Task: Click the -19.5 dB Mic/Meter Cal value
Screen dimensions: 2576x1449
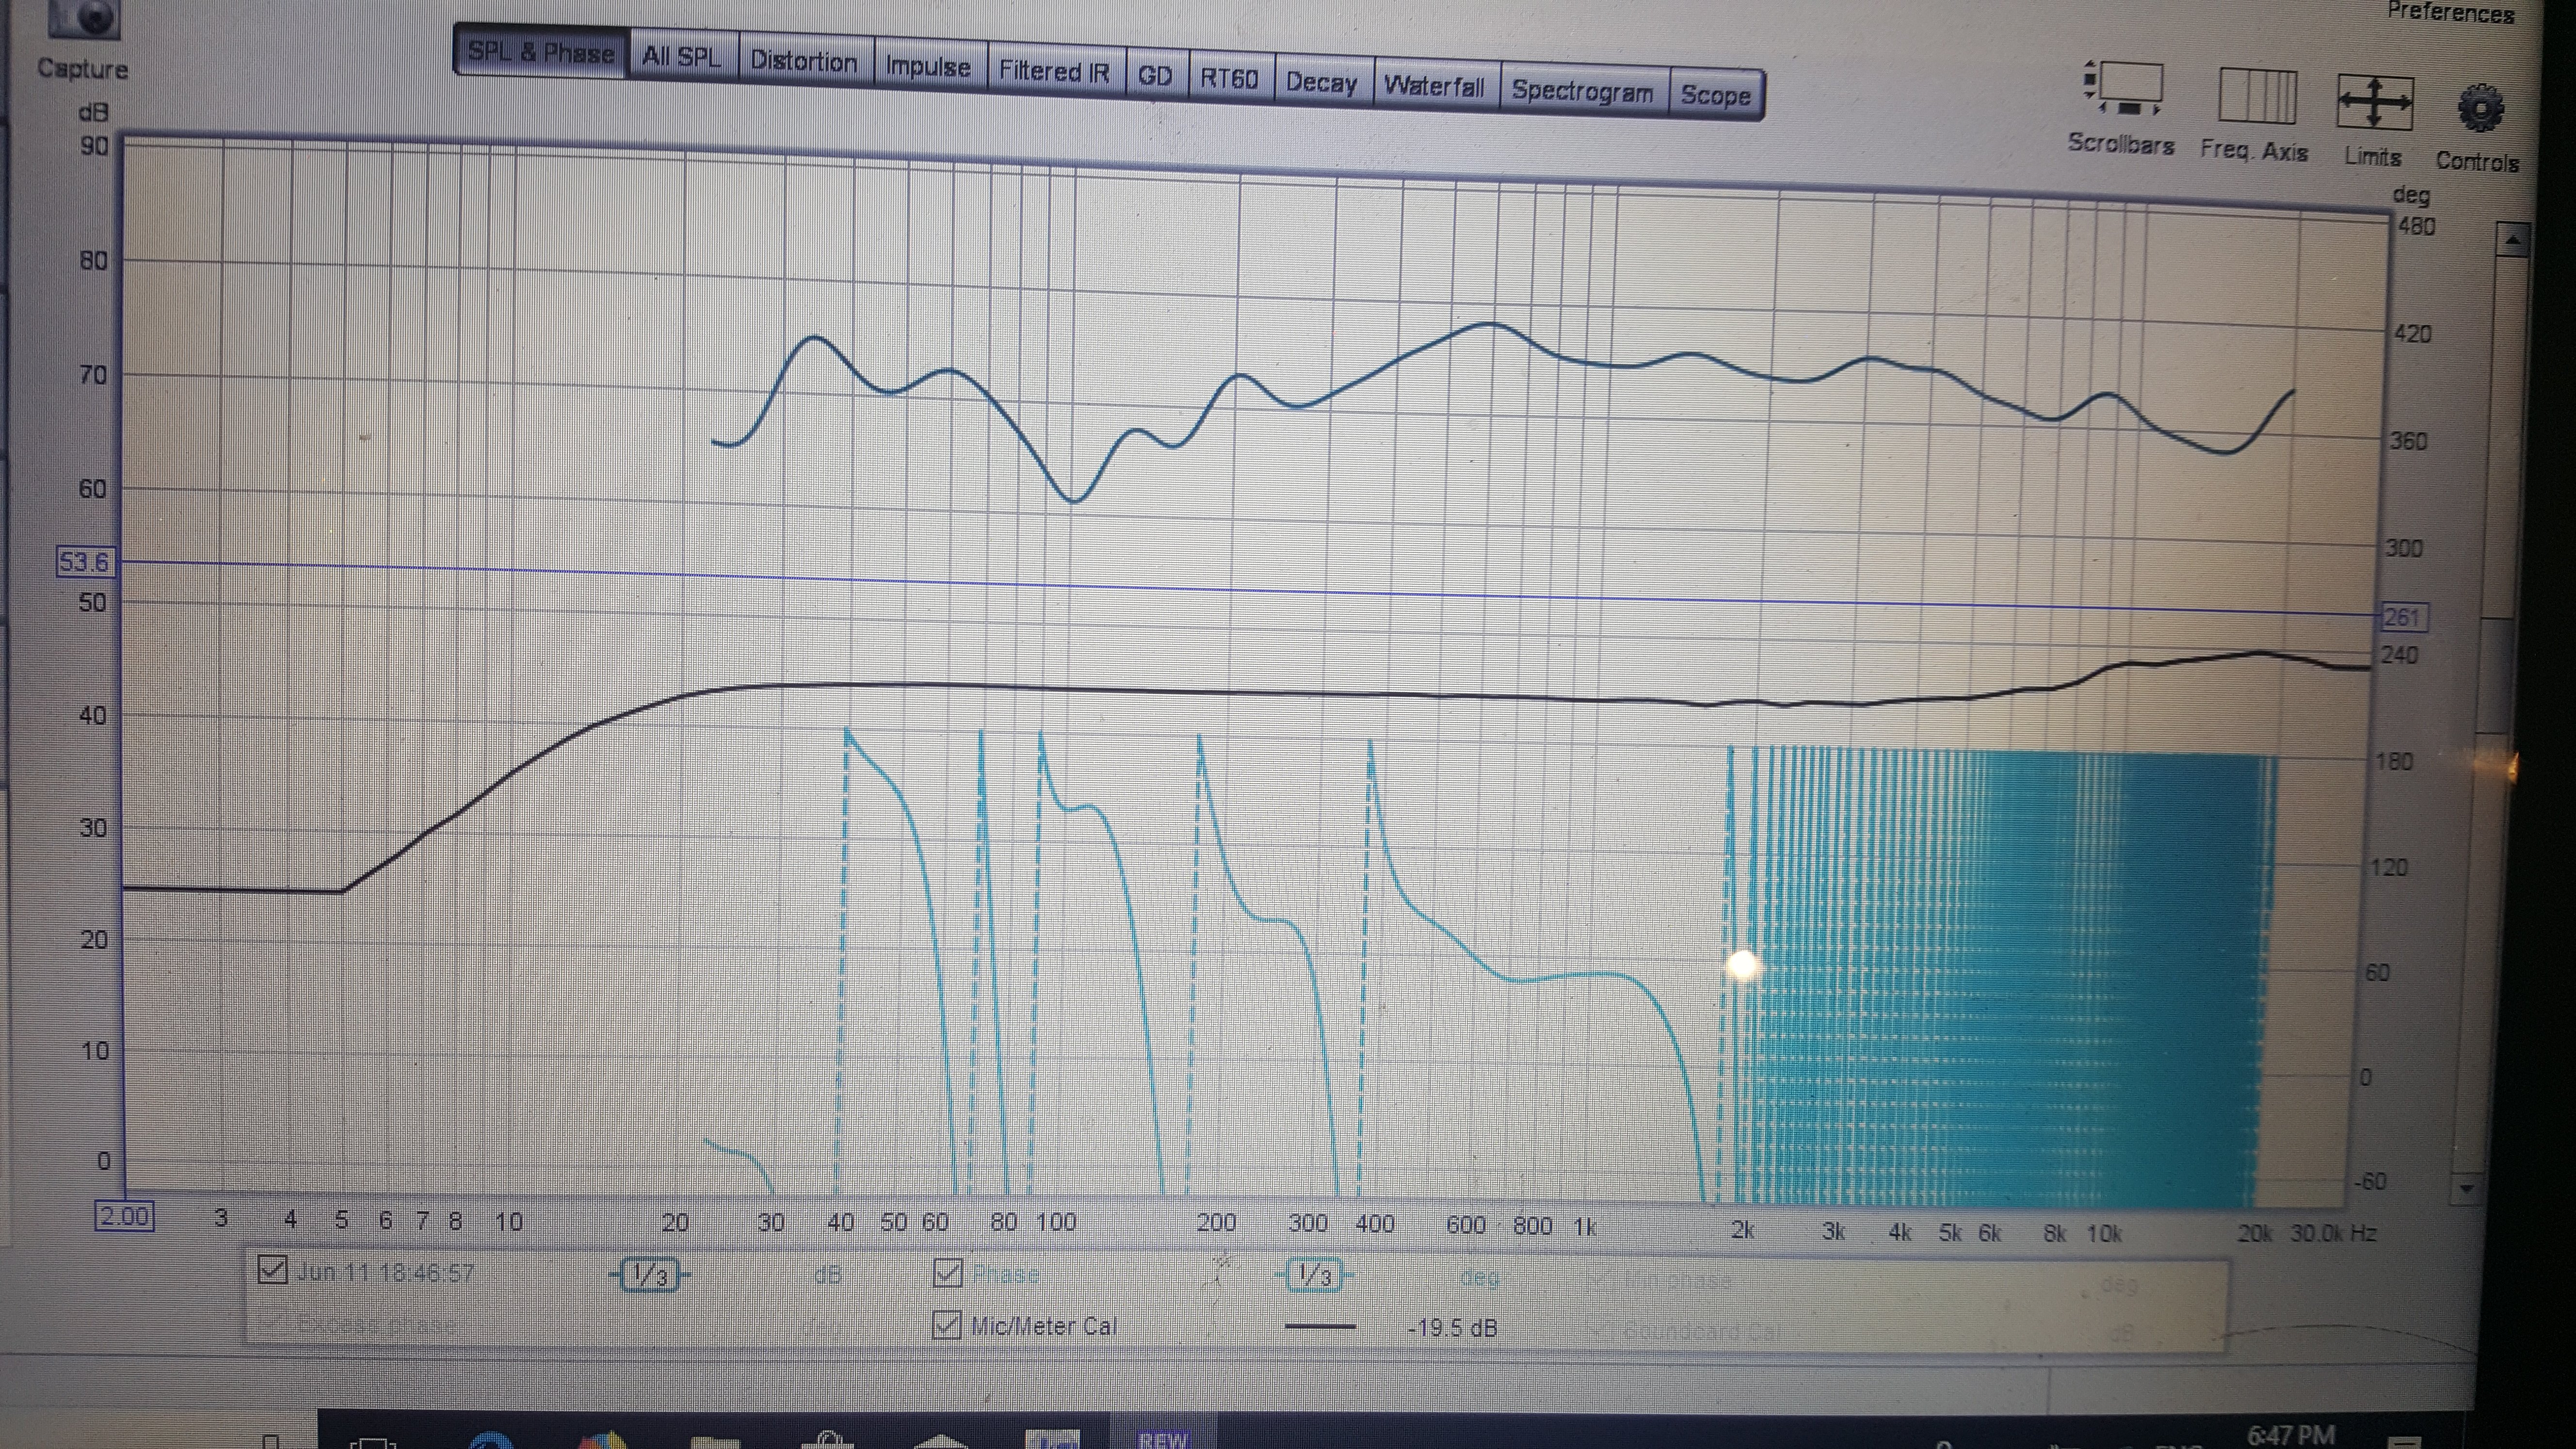Action: coord(1453,1328)
